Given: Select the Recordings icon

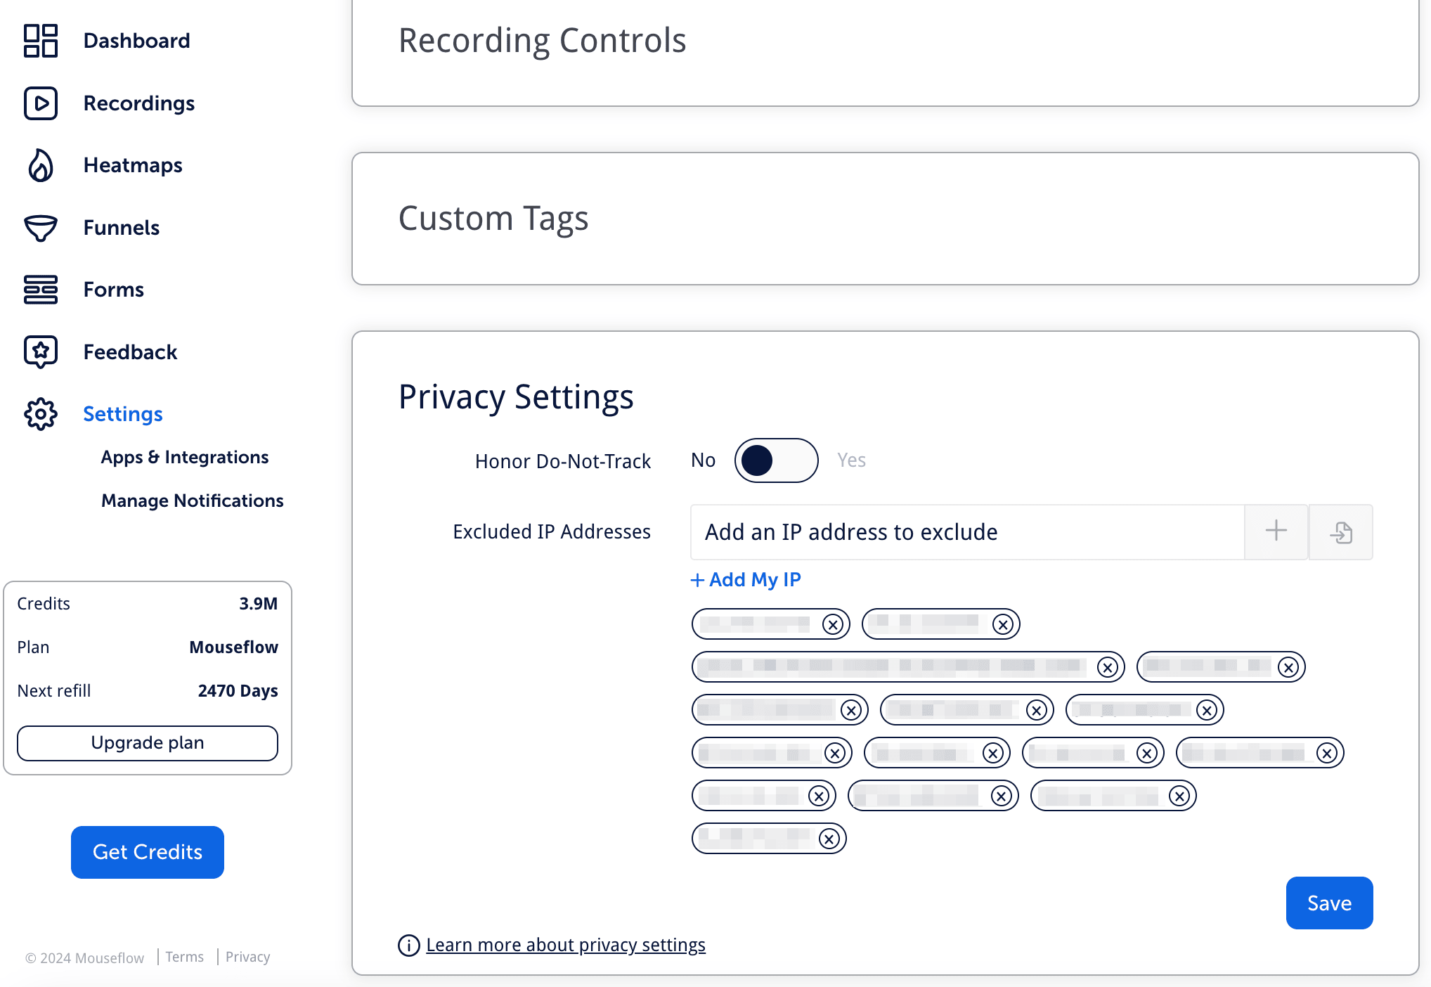Looking at the screenshot, I should 40,103.
